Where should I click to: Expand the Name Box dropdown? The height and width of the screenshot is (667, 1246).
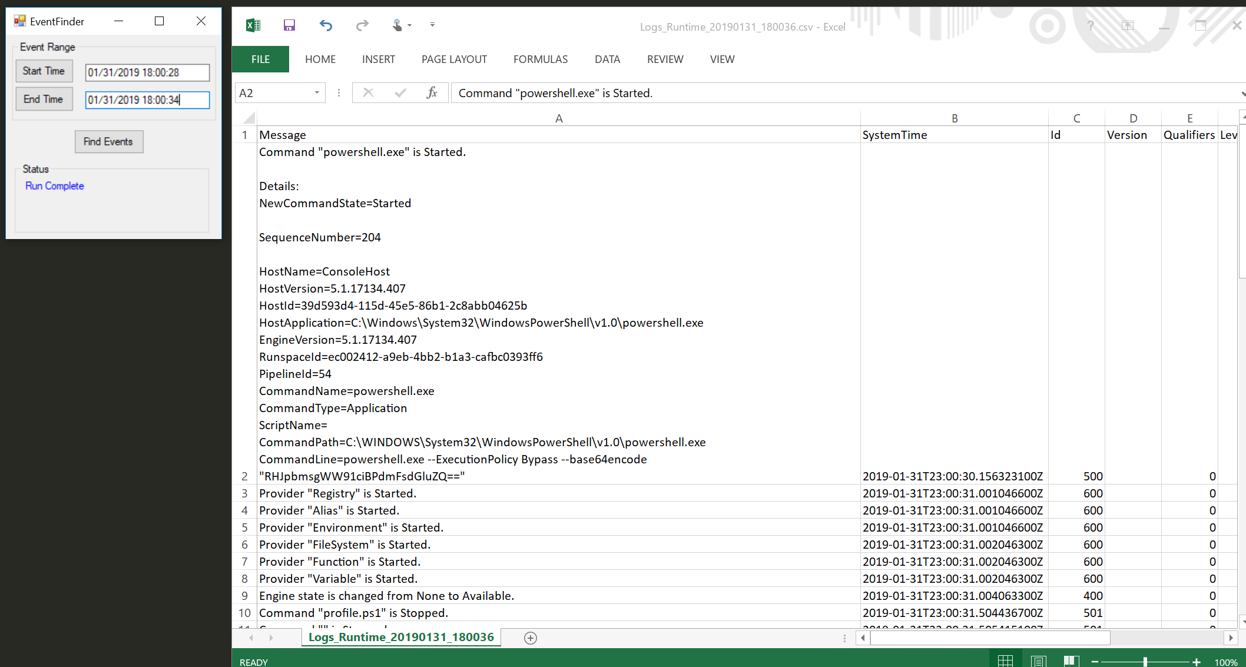pos(317,93)
